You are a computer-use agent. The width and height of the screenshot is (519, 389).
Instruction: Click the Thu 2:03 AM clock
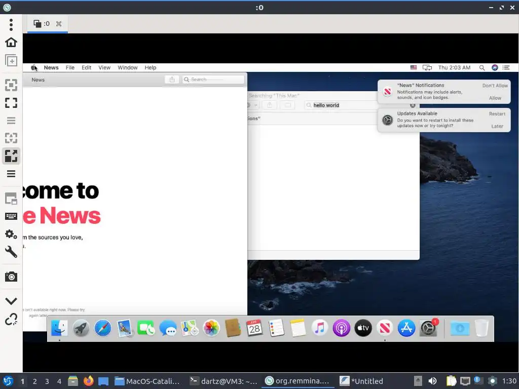(x=454, y=67)
